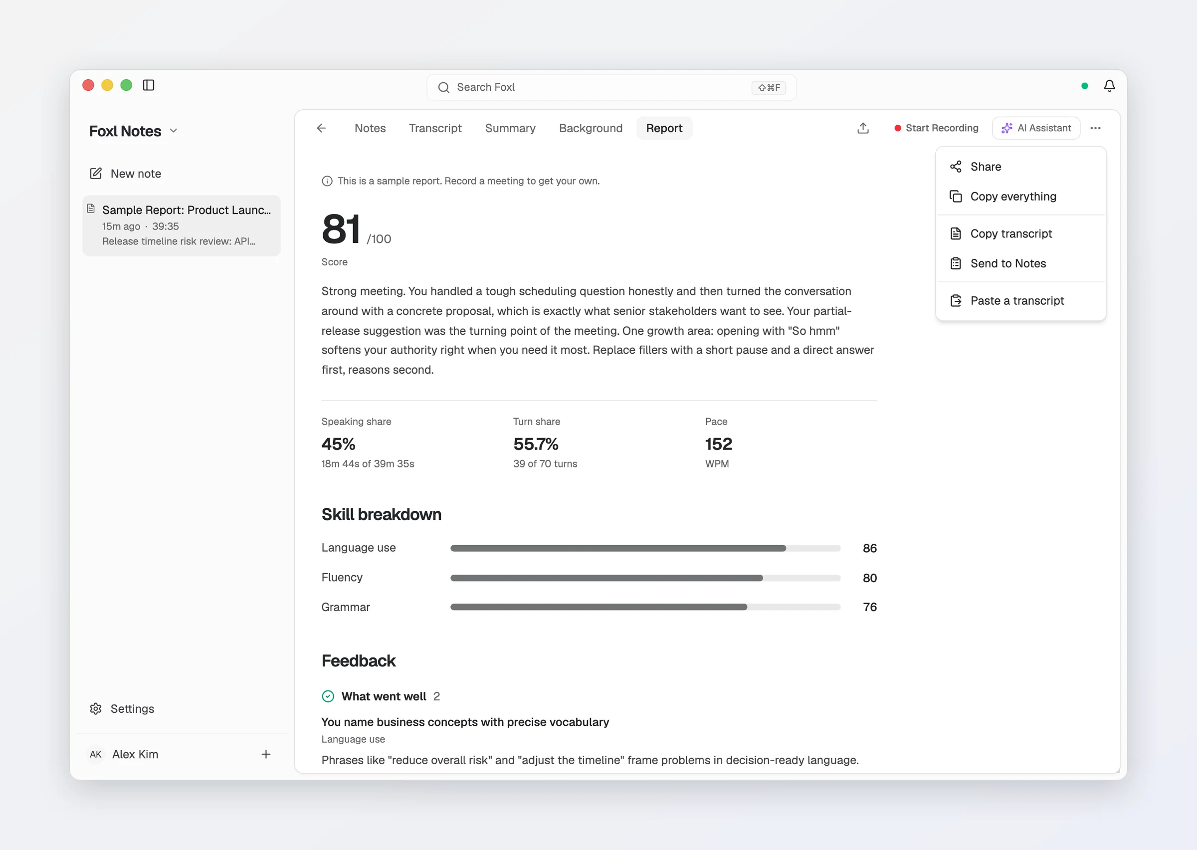Toggle the sidebar panel icon
This screenshot has width=1197, height=850.
click(149, 85)
